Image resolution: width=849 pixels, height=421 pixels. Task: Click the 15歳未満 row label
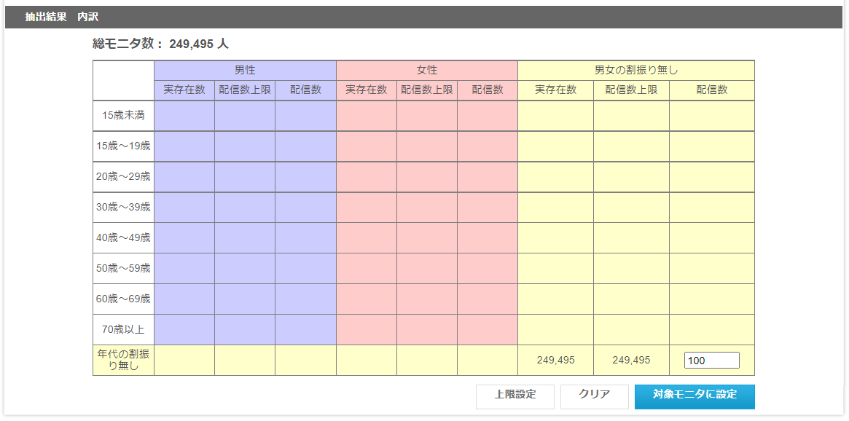(123, 116)
